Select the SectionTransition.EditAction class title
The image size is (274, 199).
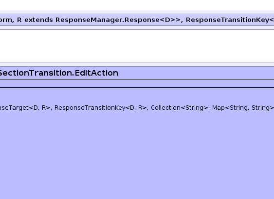pos(59,73)
